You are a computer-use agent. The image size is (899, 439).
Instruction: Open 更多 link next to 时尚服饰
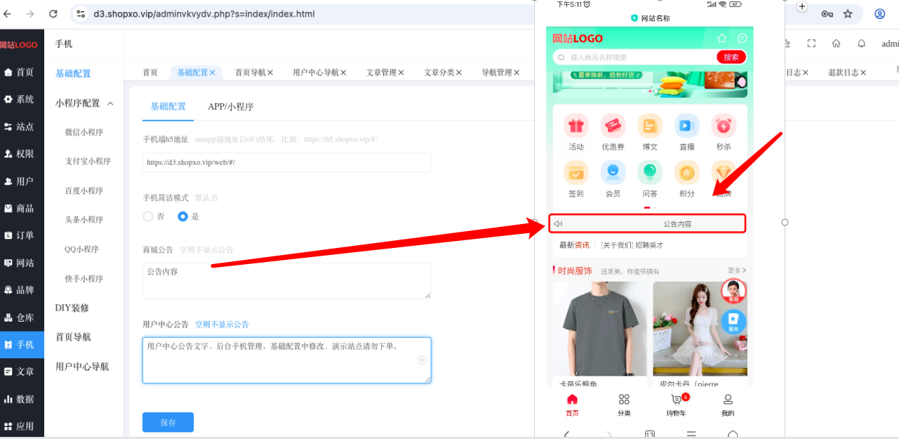coord(737,270)
